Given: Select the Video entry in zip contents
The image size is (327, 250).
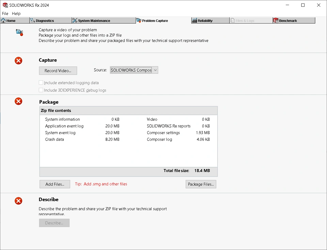Looking at the screenshot, I should click(178, 119).
